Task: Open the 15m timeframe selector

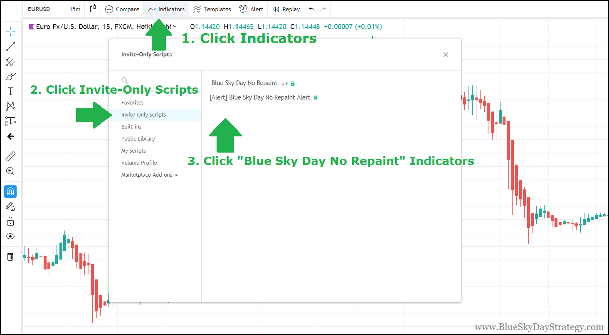Action: tap(75, 9)
